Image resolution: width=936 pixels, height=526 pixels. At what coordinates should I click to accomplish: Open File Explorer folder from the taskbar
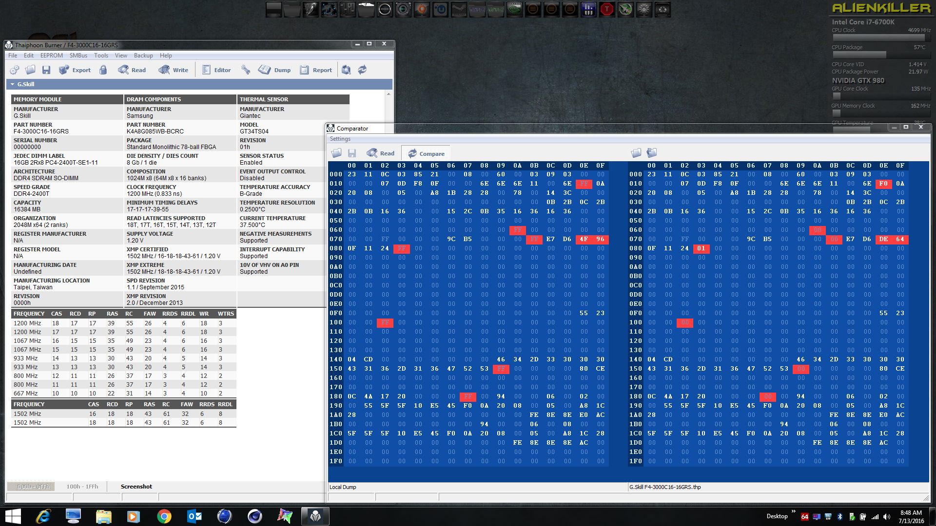tap(104, 516)
